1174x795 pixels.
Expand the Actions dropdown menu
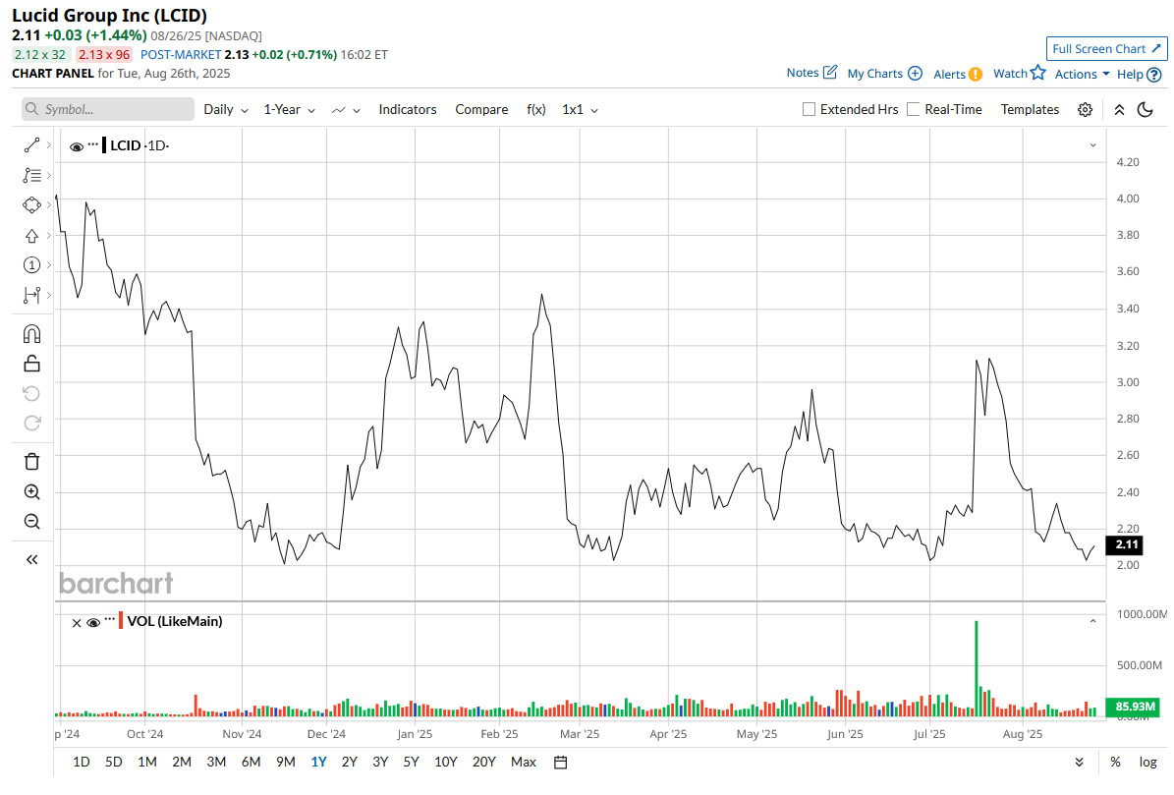coord(1082,74)
